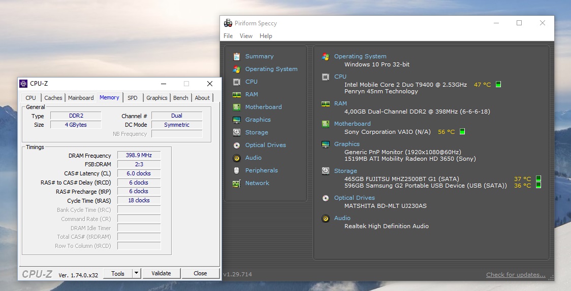Click the RAM icon in Speccy summary pane
This screenshot has height=291, width=571.
[326, 104]
